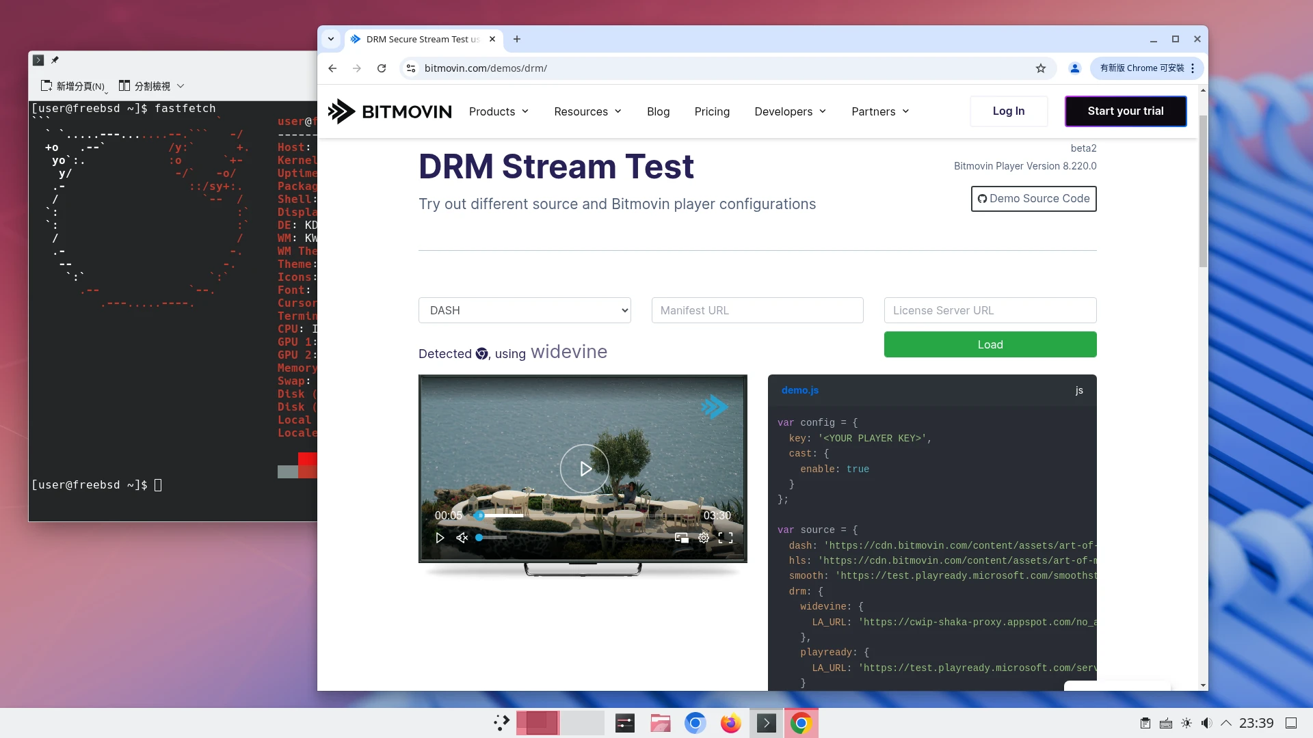Open the Blog menu item

coord(658,111)
